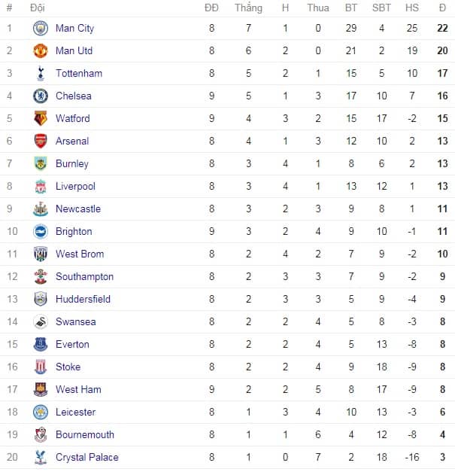The width and height of the screenshot is (455, 475).
Task: Click the Arsenal cannon crest
Action: (41, 141)
